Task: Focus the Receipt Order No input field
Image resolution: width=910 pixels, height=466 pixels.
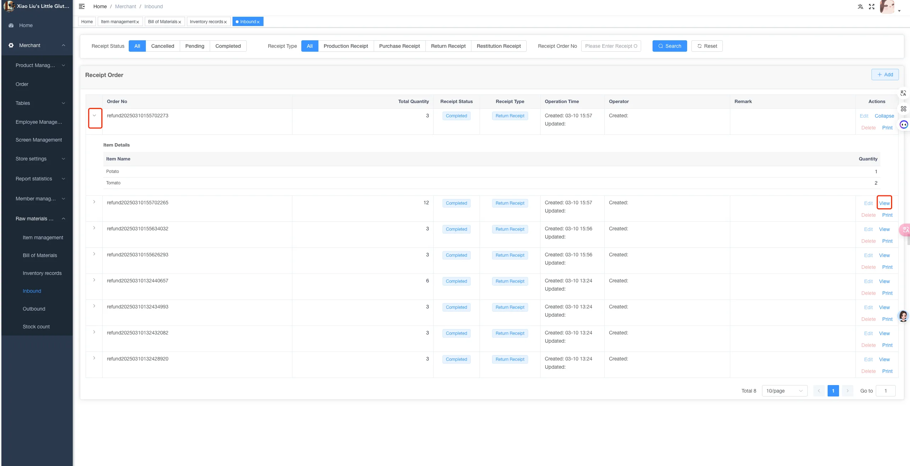Action: (611, 46)
